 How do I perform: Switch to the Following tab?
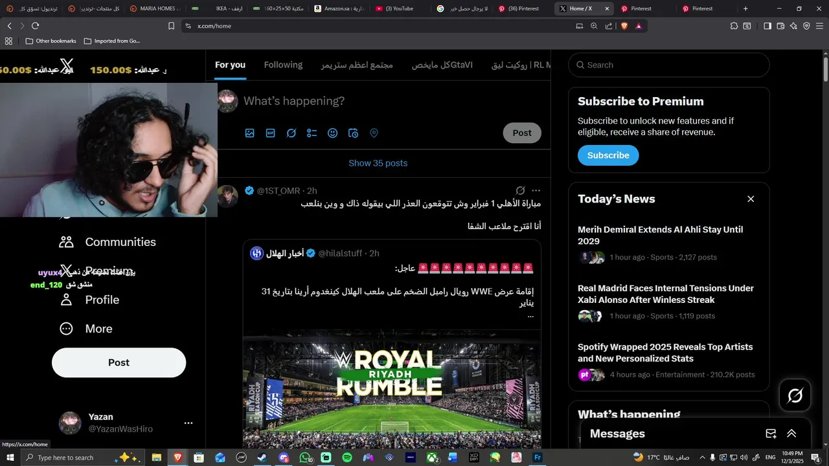pos(283,65)
